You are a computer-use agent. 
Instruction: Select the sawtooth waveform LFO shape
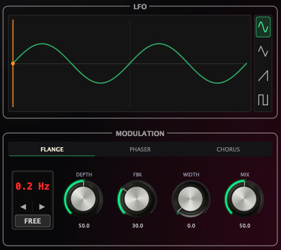click(x=263, y=76)
